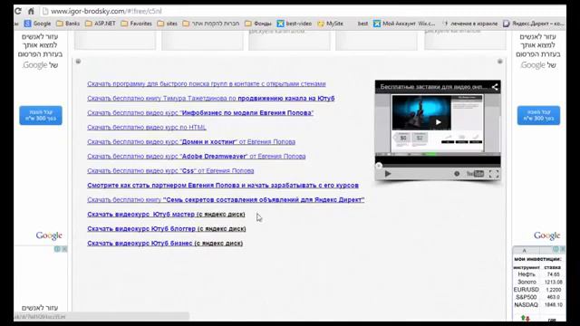Open the Мой Аккаунт Wix bookmark
The width and height of the screenshot is (580, 326).
(x=404, y=24)
